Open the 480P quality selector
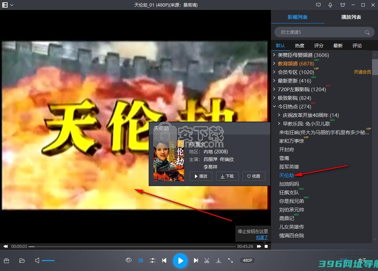 247,260
